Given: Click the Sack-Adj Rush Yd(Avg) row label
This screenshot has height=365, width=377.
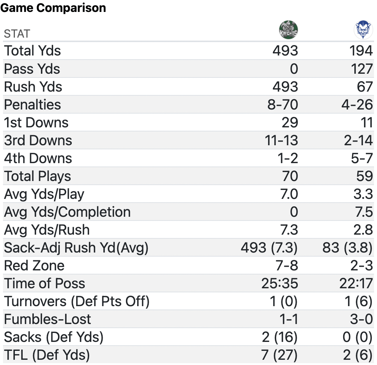Looking at the screenshot, I should click(76, 248).
